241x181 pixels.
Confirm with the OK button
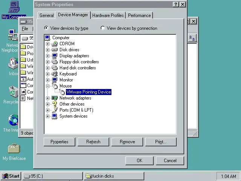(x=139, y=161)
